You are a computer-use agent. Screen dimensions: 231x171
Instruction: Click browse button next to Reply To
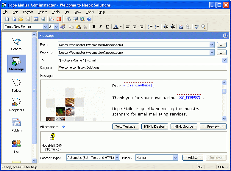click(221, 53)
